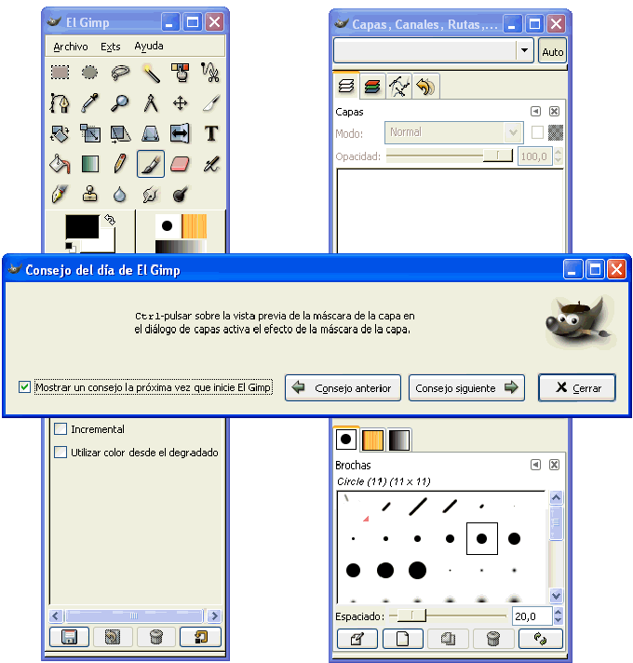
Task: Select the Select by Color tool
Action: pyautogui.click(x=181, y=73)
